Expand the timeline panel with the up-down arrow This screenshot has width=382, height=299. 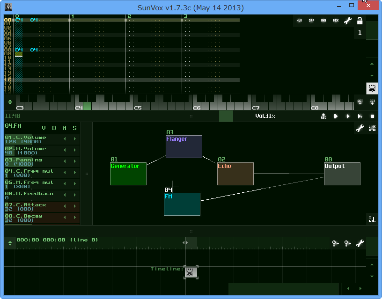pos(10,243)
